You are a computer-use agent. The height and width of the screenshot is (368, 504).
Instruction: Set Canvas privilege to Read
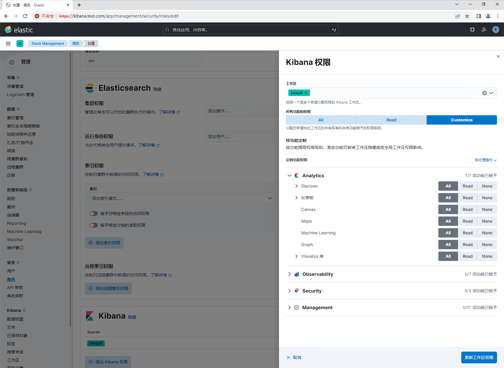pyautogui.click(x=468, y=209)
